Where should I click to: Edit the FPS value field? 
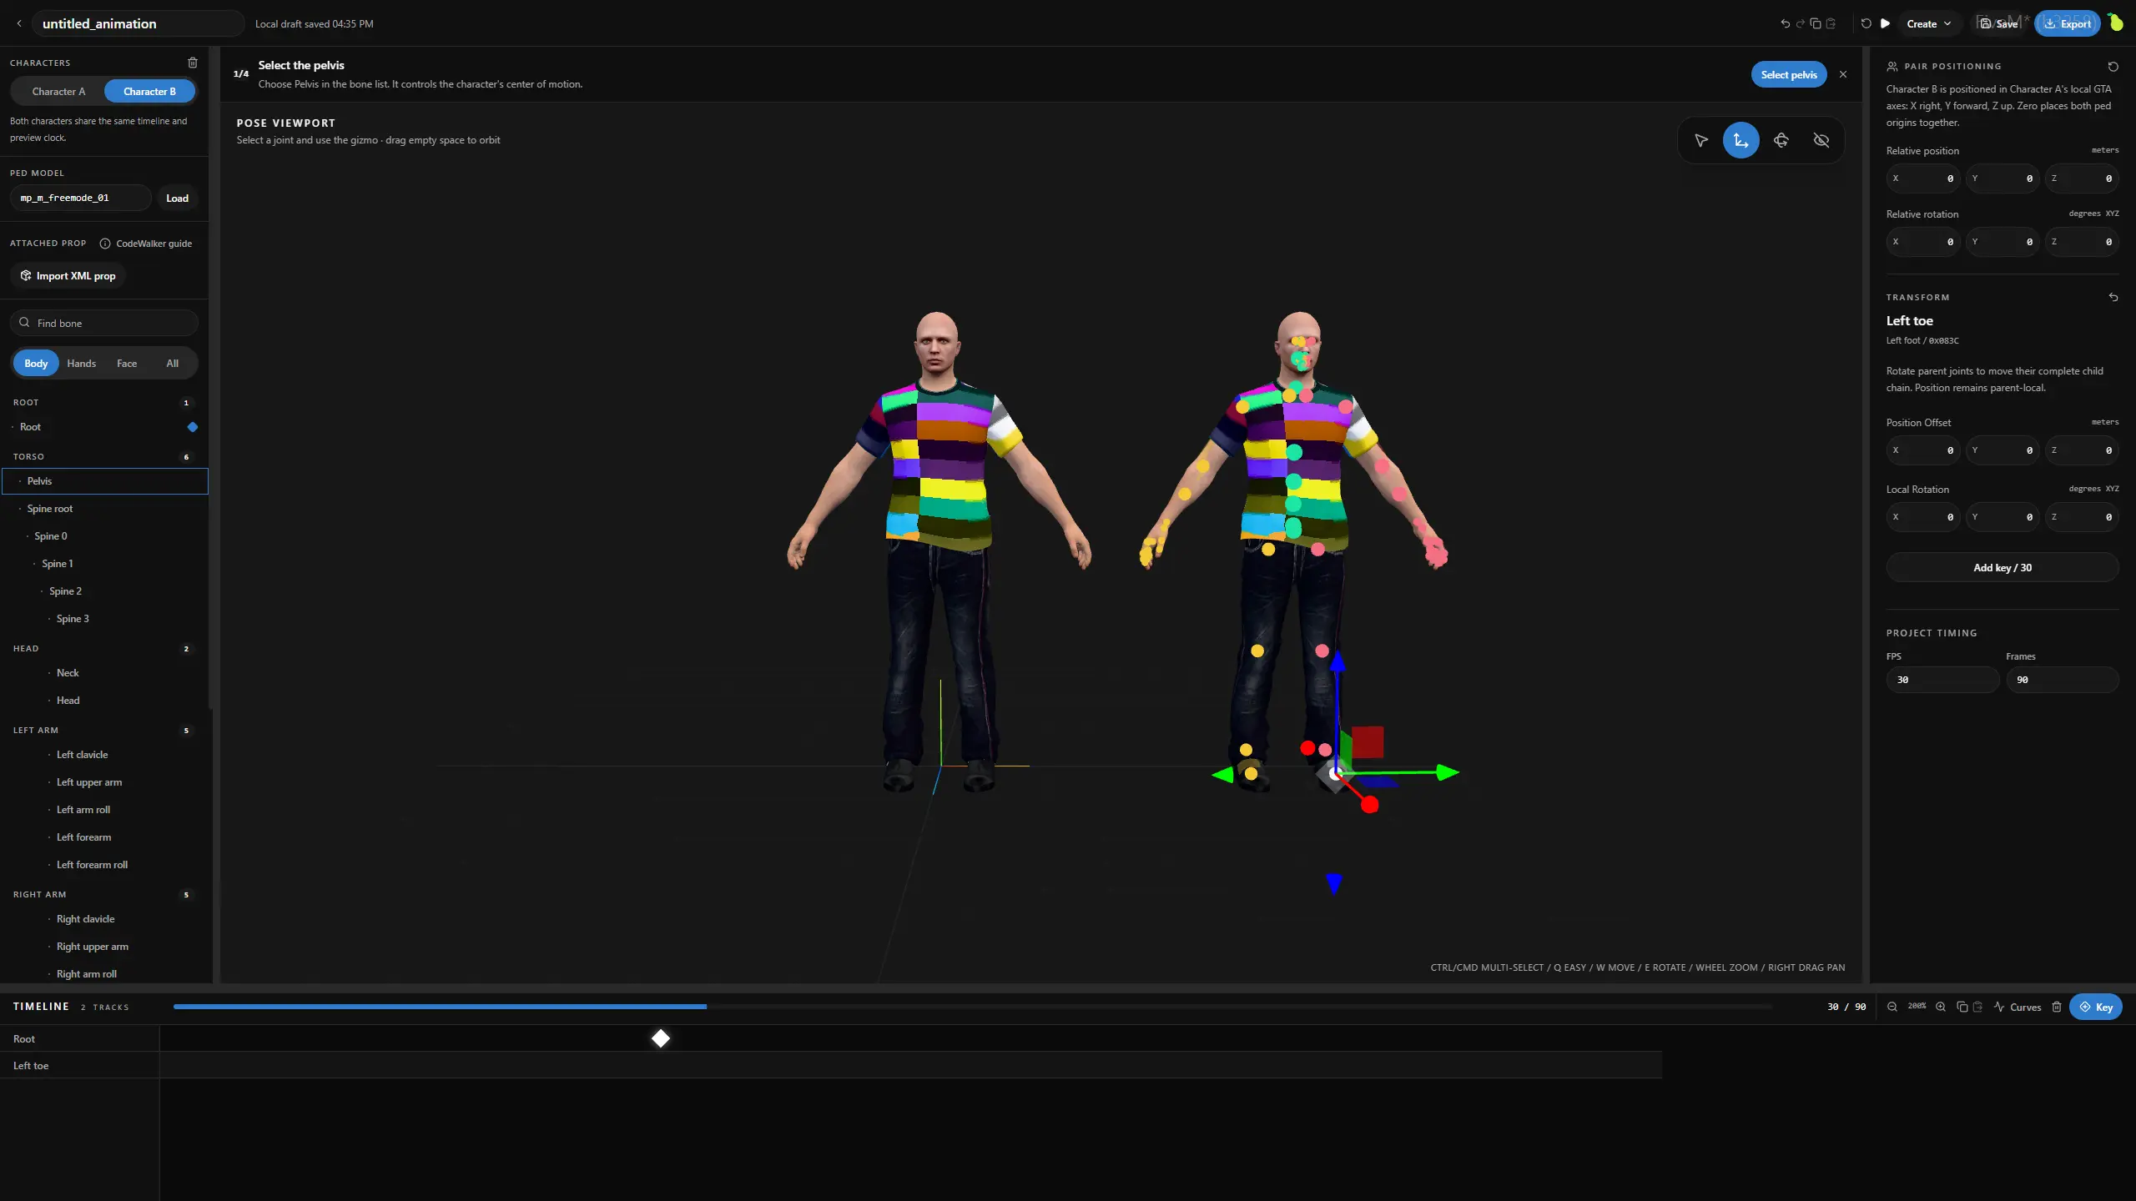(1942, 680)
